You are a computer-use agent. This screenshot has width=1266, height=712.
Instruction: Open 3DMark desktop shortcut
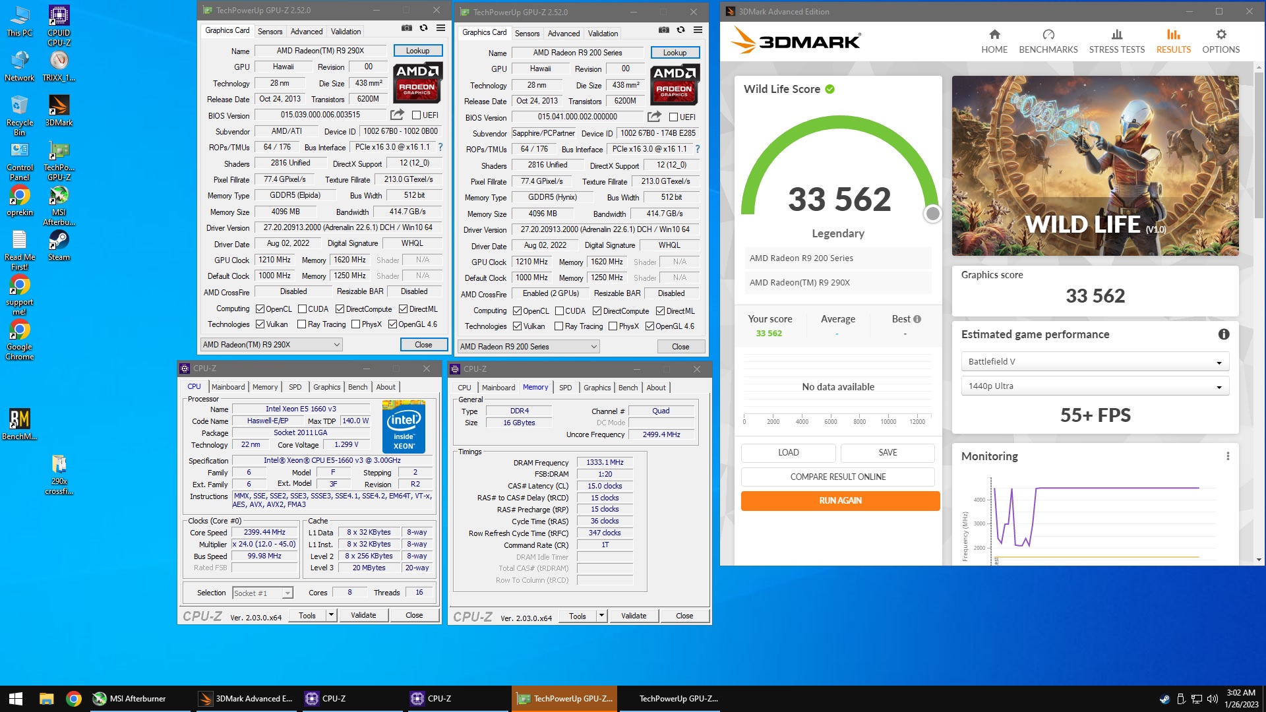tap(59, 111)
